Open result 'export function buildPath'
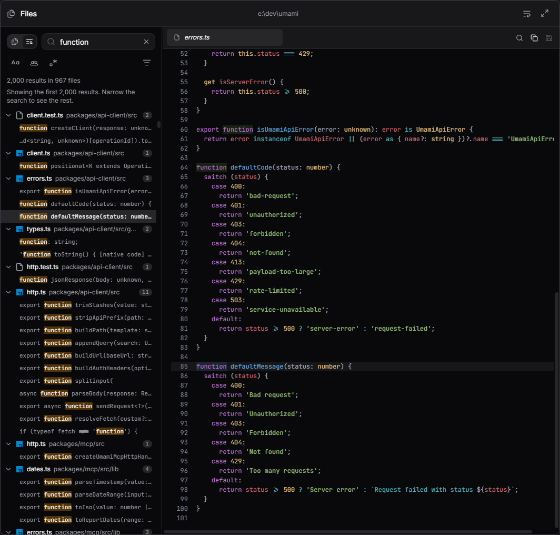 (78, 330)
